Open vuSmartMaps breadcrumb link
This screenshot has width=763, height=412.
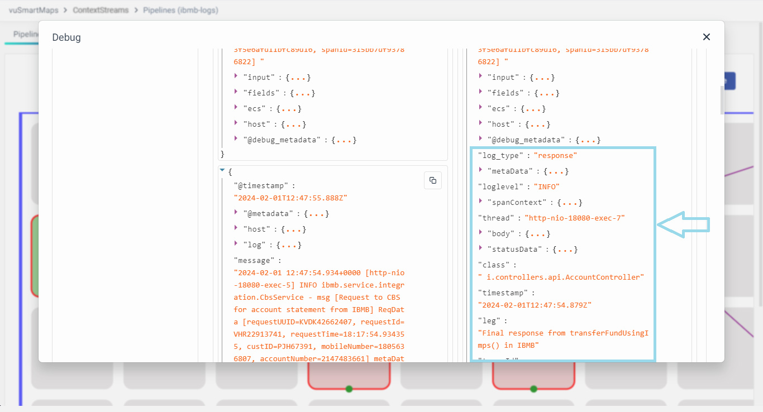coord(34,10)
